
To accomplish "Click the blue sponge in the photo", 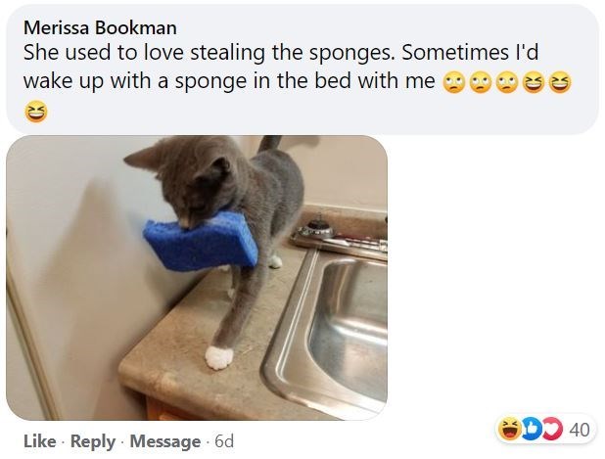I will click(199, 237).
